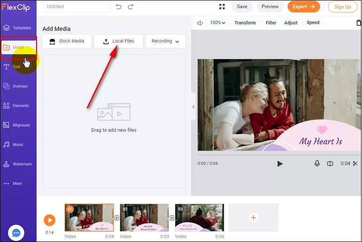Trim clip with scissors icon

coord(355,163)
